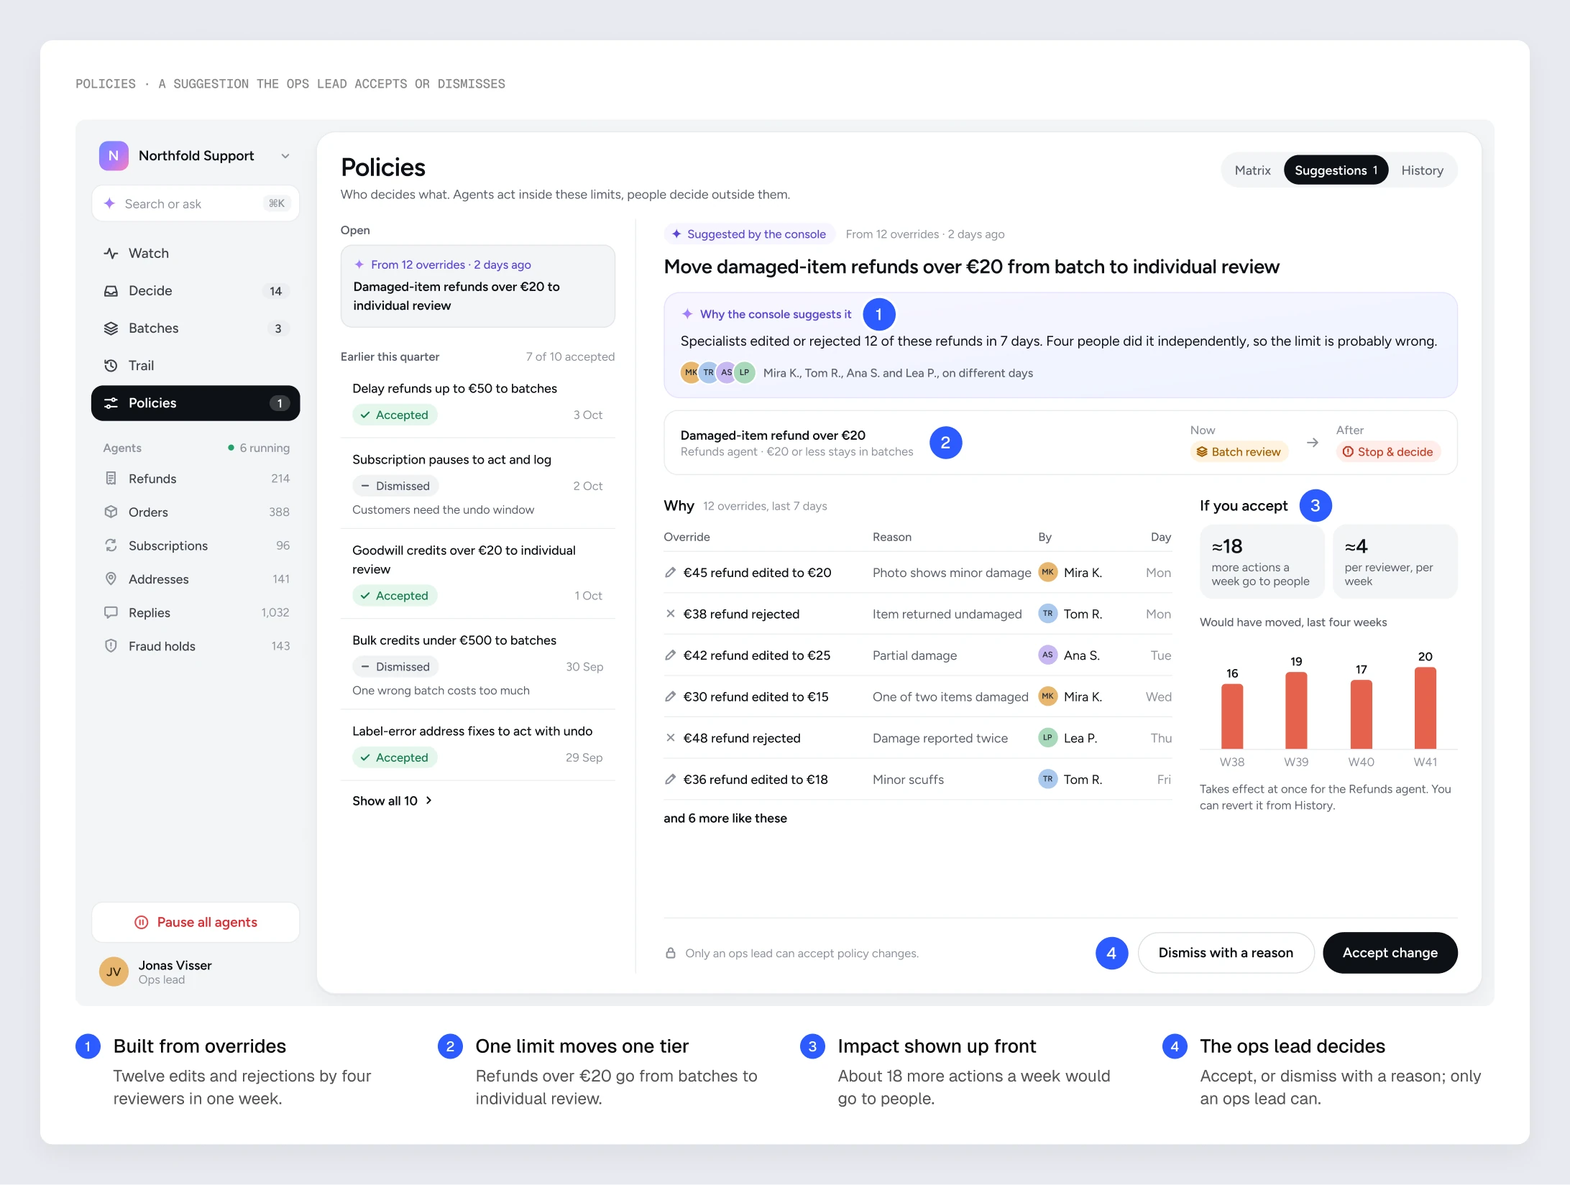Click Dismiss with a reason
The height and width of the screenshot is (1185, 1570).
[1226, 953]
